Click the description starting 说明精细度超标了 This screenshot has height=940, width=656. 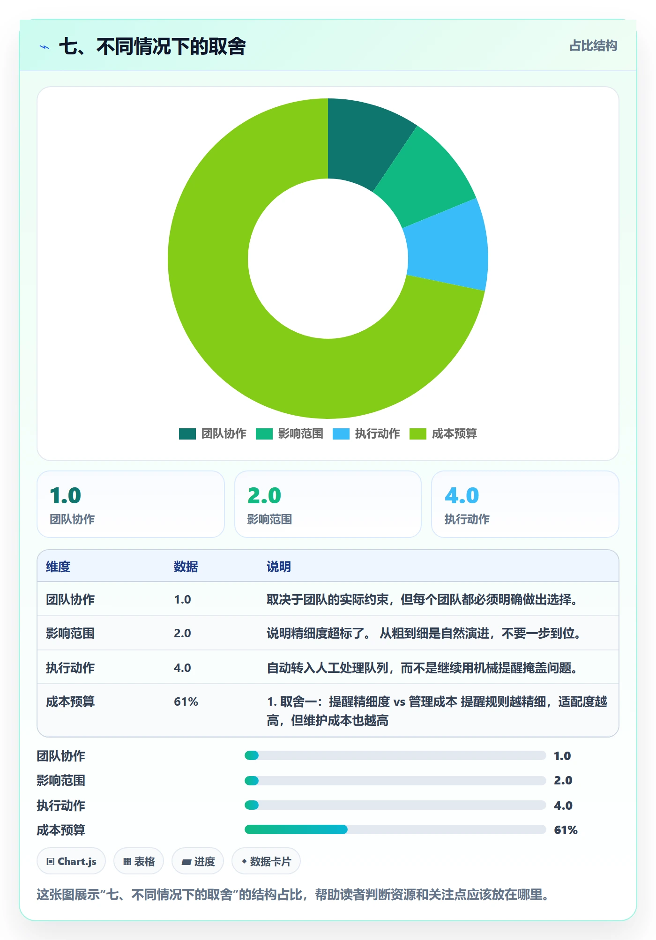424,633
